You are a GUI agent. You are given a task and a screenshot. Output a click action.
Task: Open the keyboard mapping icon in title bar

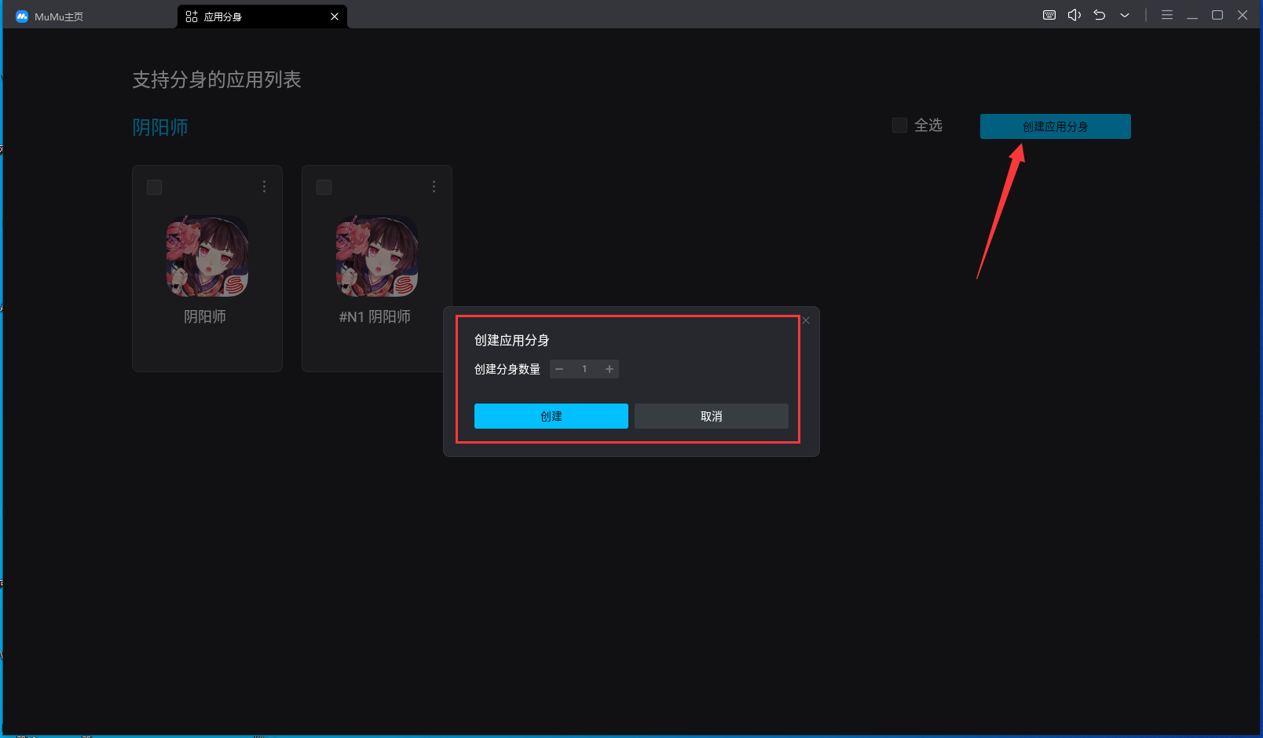tap(1049, 15)
